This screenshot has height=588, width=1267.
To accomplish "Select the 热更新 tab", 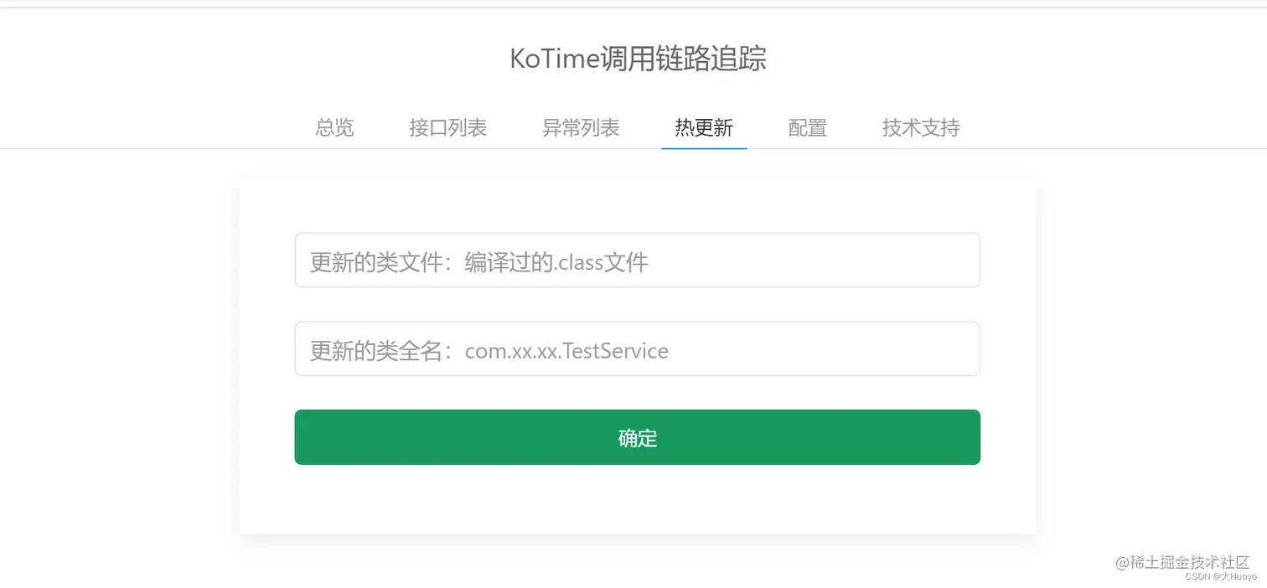I will [704, 128].
